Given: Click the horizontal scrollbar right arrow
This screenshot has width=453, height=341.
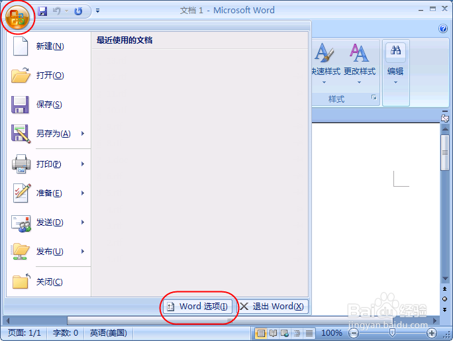Looking at the screenshot, I should [x=435, y=320].
